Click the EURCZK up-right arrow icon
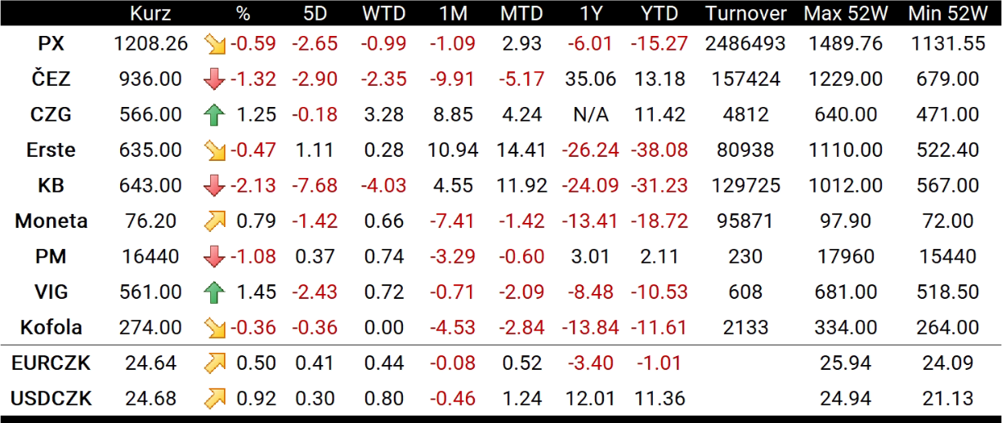Image resolution: width=1002 pixels, height=423 pixels. (x=214, y=363)
